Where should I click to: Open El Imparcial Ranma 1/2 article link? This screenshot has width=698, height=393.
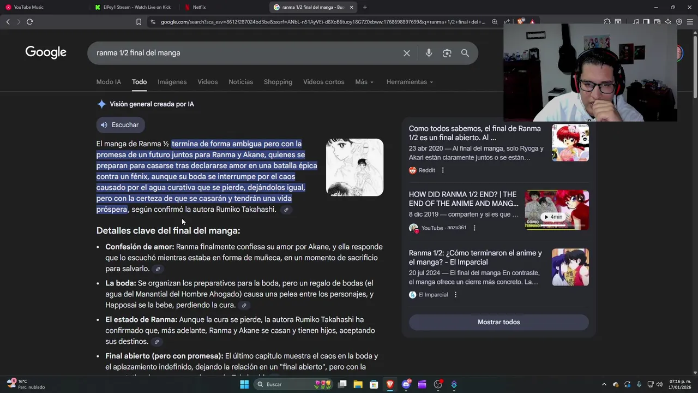point(476,258)
